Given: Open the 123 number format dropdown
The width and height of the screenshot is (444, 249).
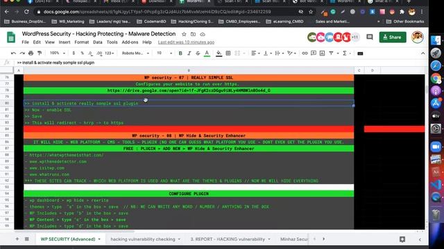Looking at the screenshot, I should click(x=110, y=53).
